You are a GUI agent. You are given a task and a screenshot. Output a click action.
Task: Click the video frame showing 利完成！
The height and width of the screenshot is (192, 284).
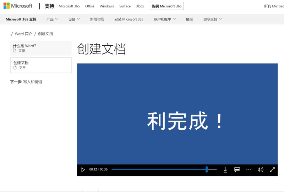pos(177,114)
